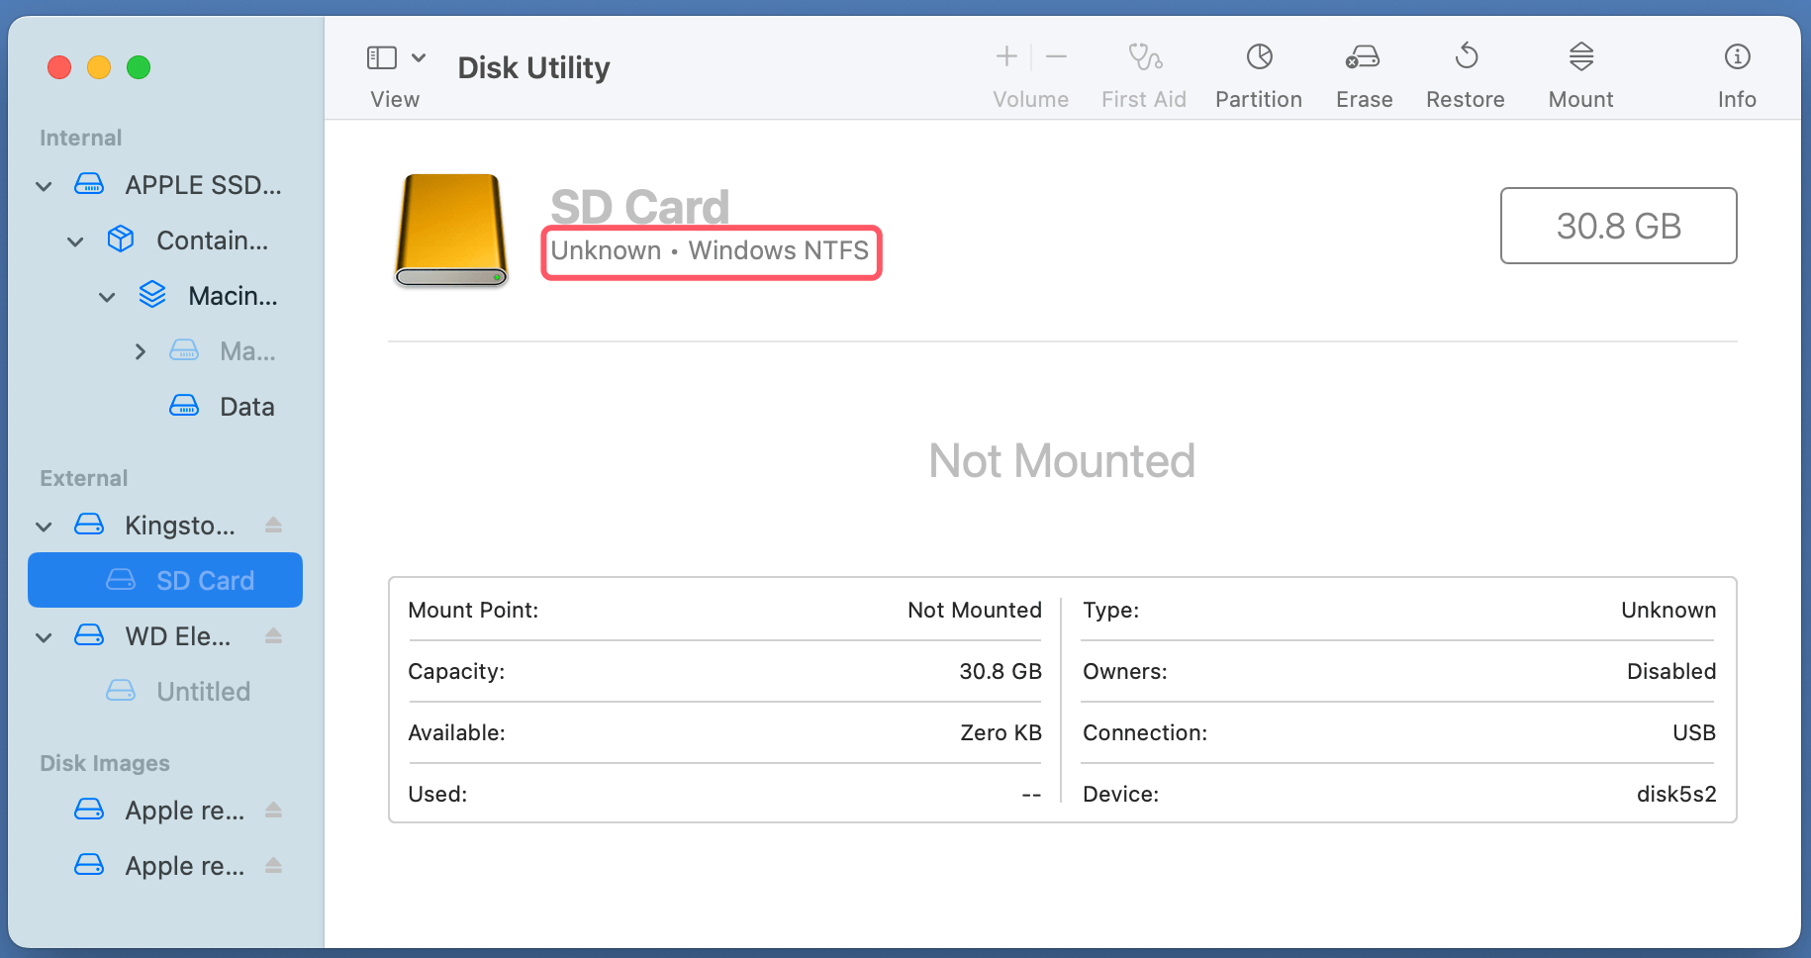
Task: Open the Restore tool
Action: click(x=1465, y=69)
